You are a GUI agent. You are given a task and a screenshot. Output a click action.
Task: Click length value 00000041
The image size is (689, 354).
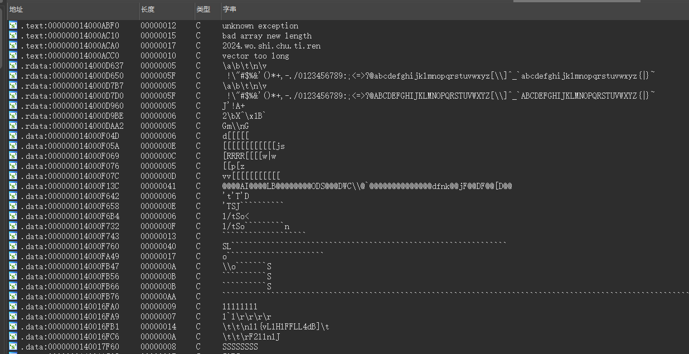pyautogui.click(x=158, y=186)
